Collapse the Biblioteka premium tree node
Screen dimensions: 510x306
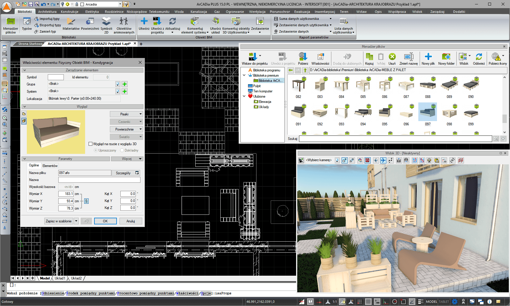coord(244,75)
